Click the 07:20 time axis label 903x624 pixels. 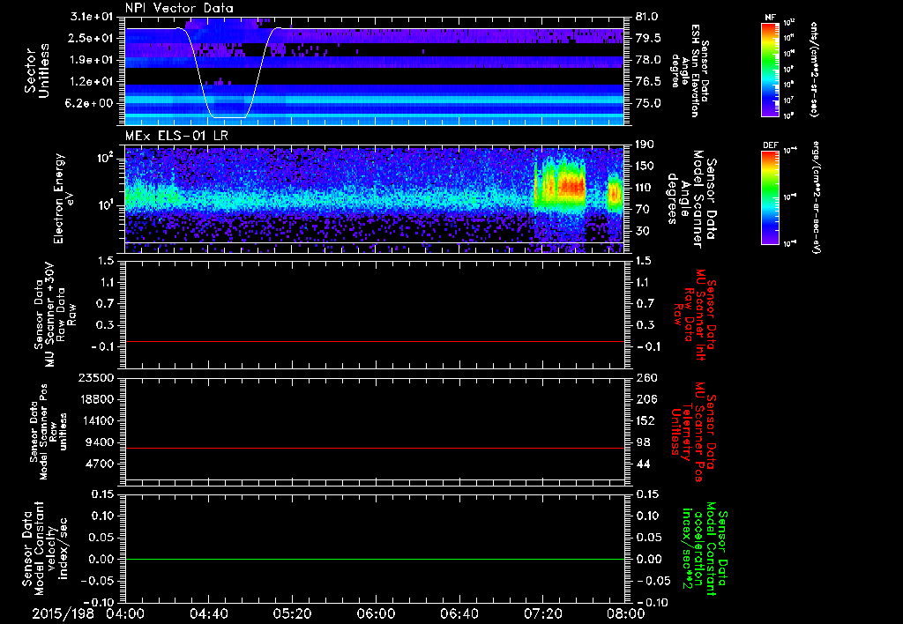542,613
